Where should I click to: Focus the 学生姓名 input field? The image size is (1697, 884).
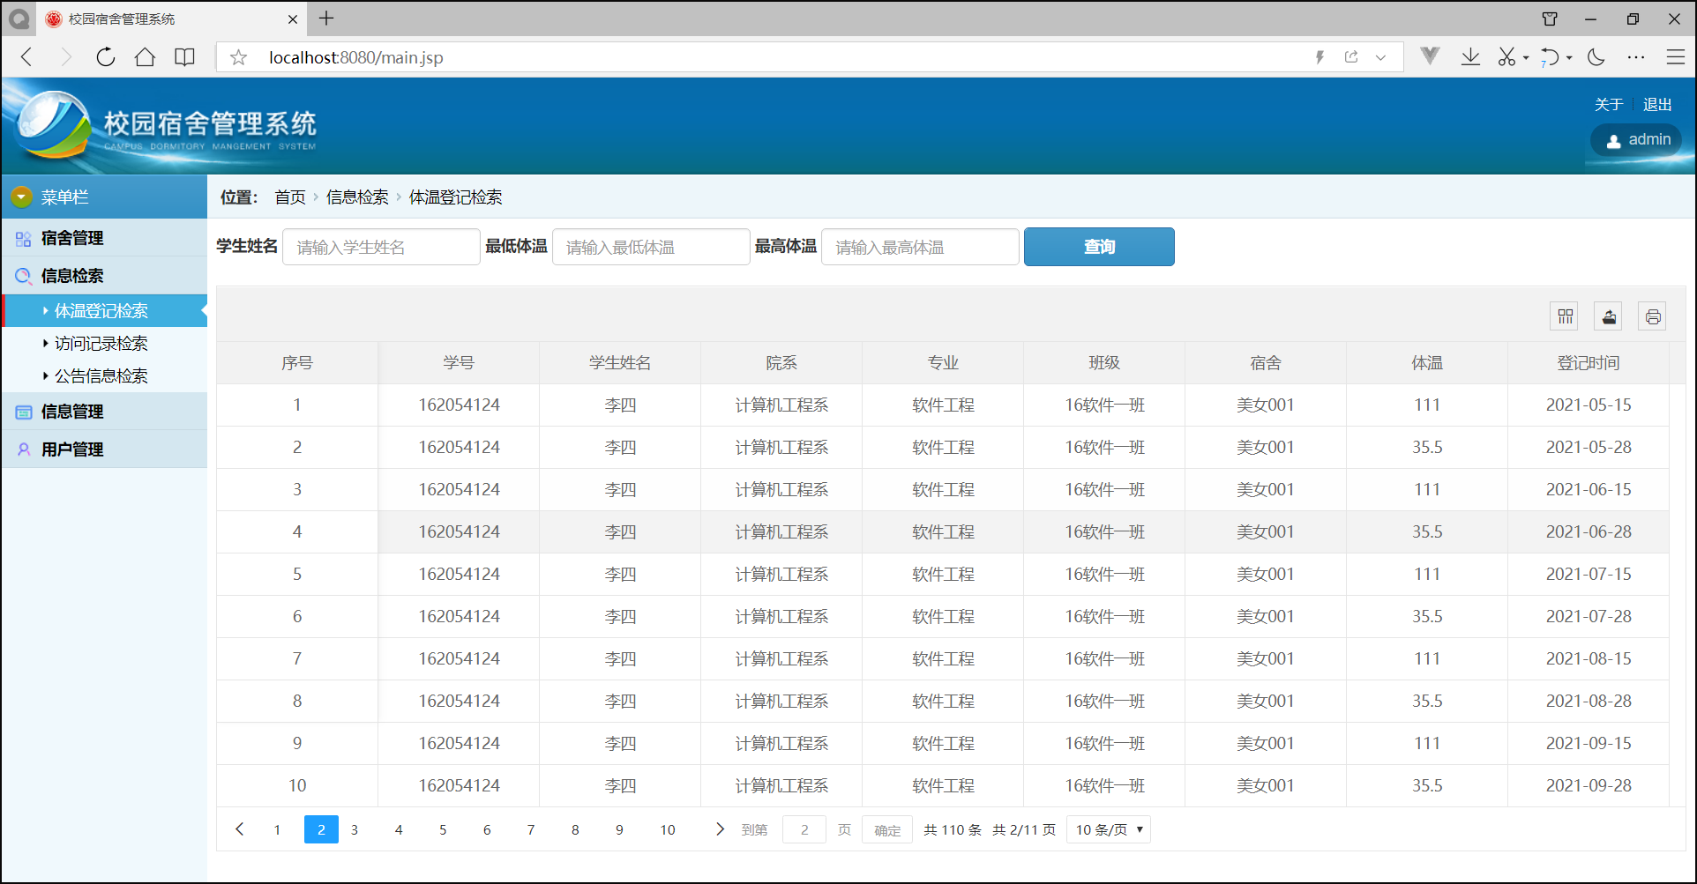coord(381,247)
